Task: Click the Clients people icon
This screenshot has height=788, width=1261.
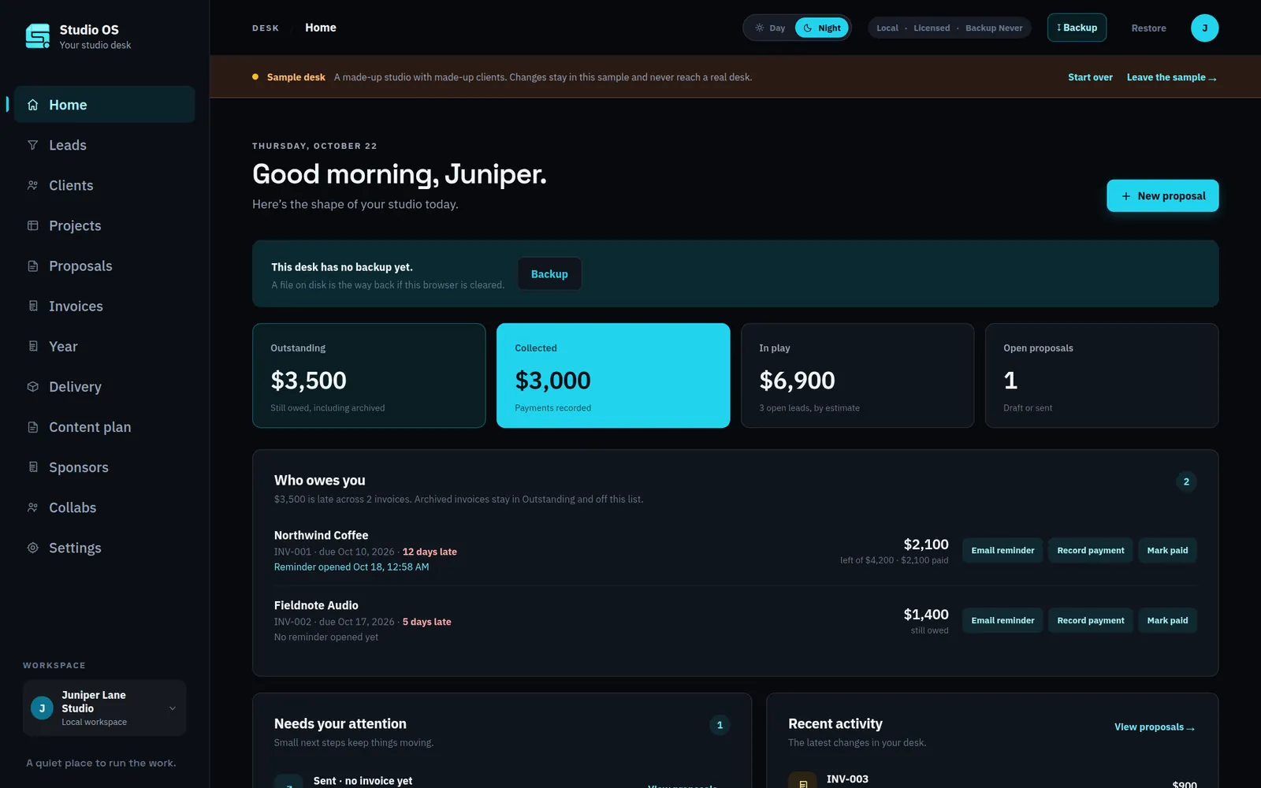Action: [32, 185]
